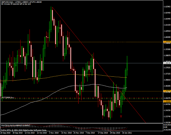Click the 1.62965 price axis label
Screen dimensions: 171x135
pyautogui.click(x=167, y=7)
